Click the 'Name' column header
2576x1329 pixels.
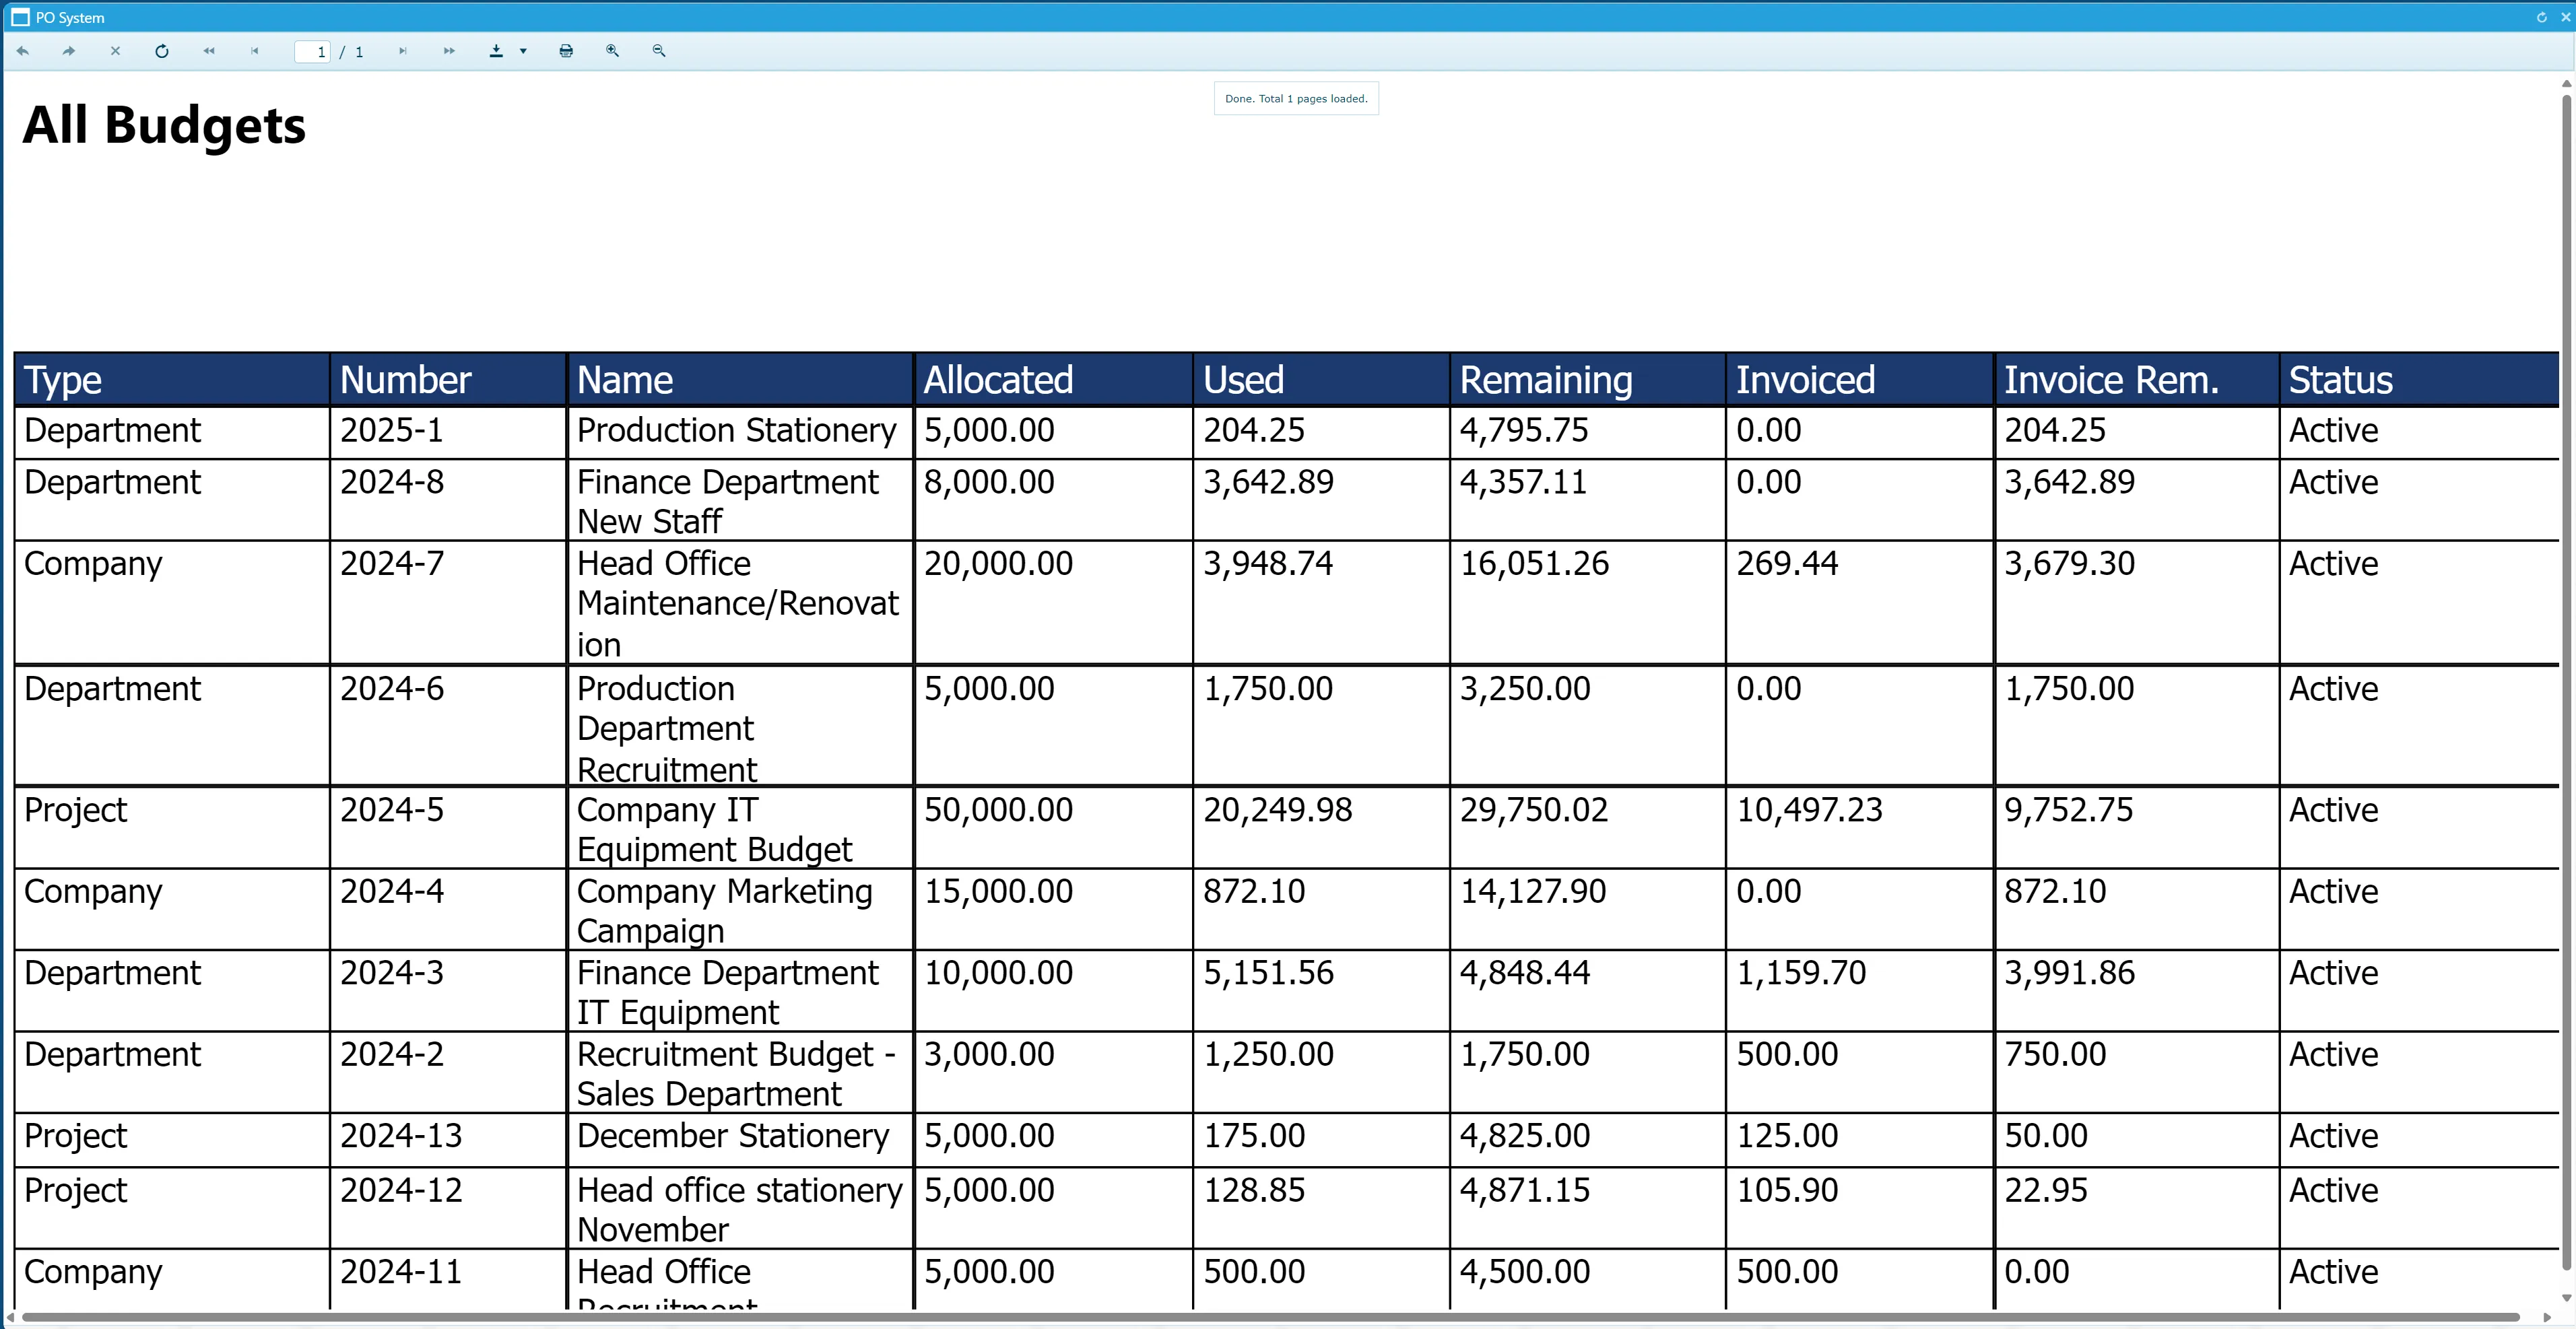click(740, 380)
